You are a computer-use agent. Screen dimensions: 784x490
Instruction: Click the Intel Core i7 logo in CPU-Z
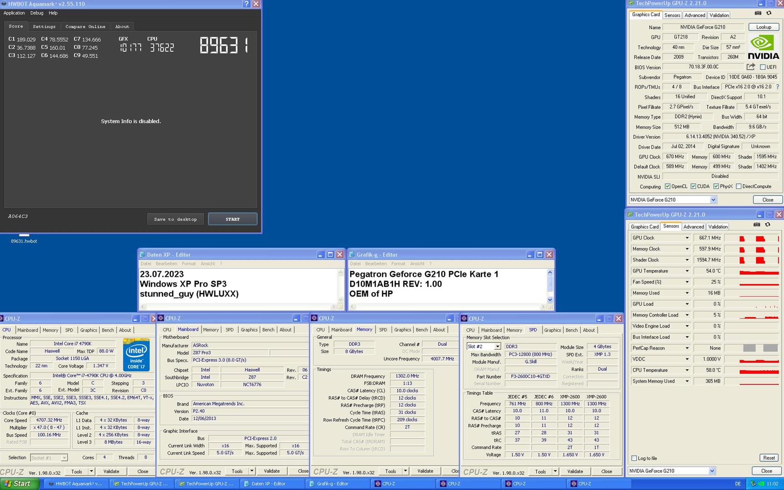136,355
